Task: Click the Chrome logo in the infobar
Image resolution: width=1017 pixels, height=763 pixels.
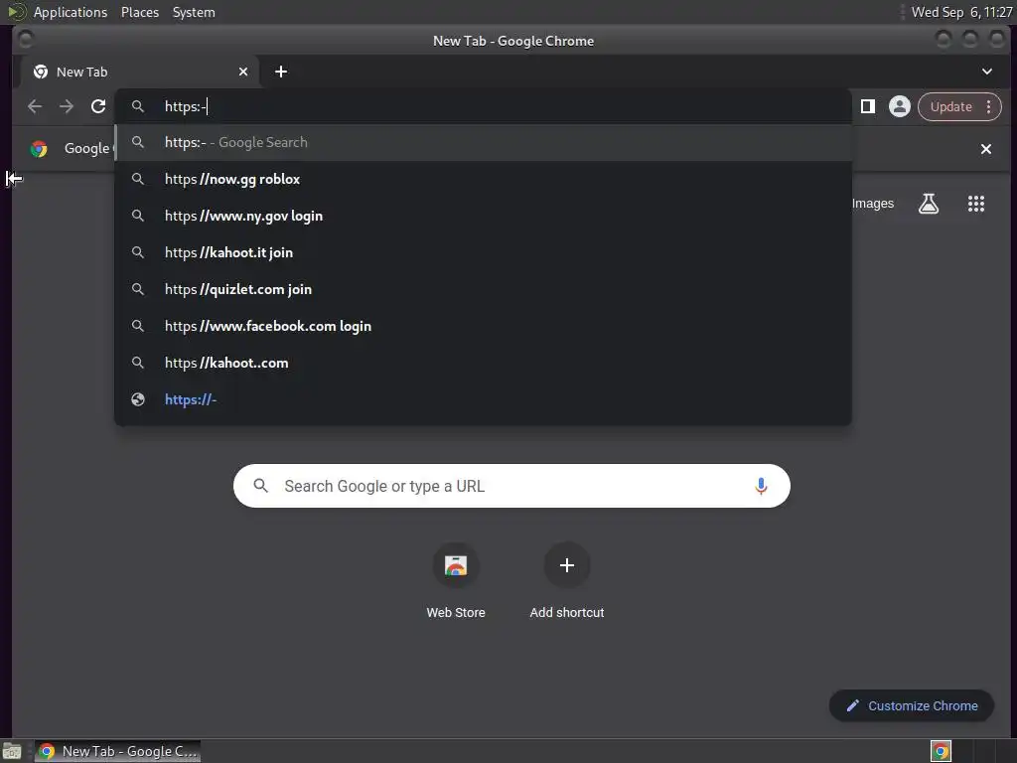Action: click(39, 149)
